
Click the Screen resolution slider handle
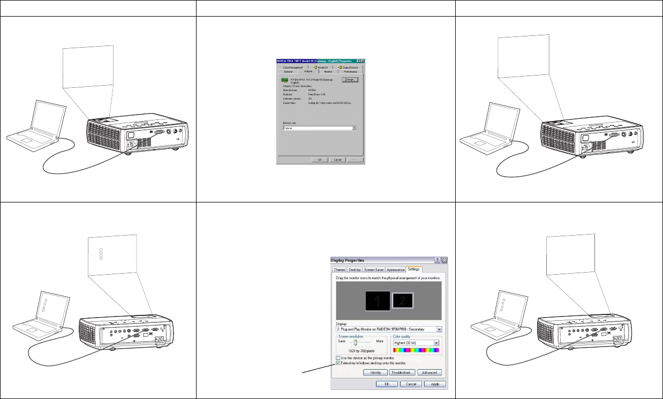(356, 342)
